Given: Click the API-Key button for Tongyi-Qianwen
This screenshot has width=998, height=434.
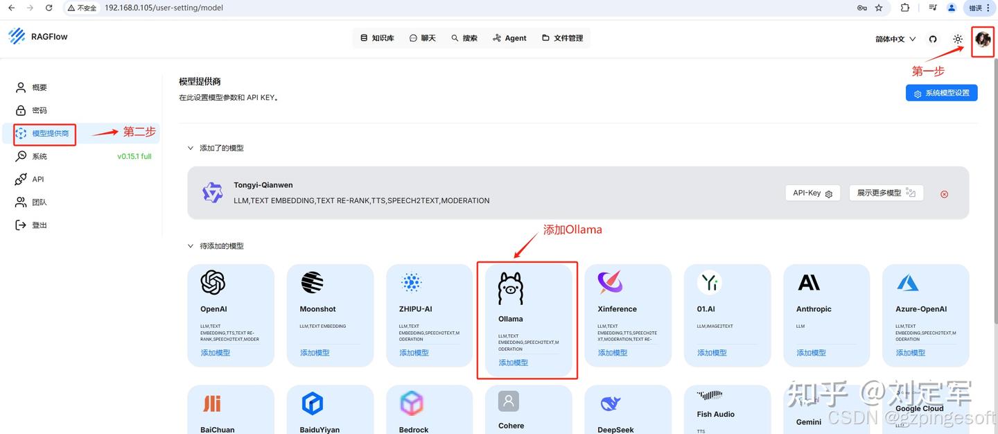Looking at the screenshot, I should (x=813, y=193).
